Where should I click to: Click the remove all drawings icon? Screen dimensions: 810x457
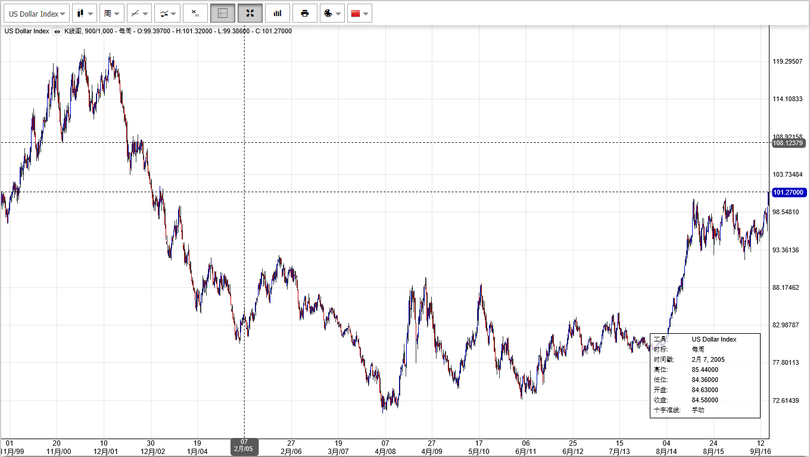point(195,13)
